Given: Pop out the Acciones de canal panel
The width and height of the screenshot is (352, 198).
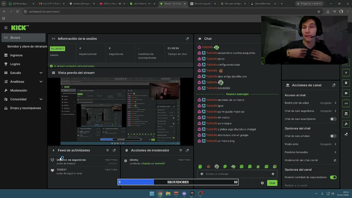Looking at the screenshot, I should coord(334,85).
